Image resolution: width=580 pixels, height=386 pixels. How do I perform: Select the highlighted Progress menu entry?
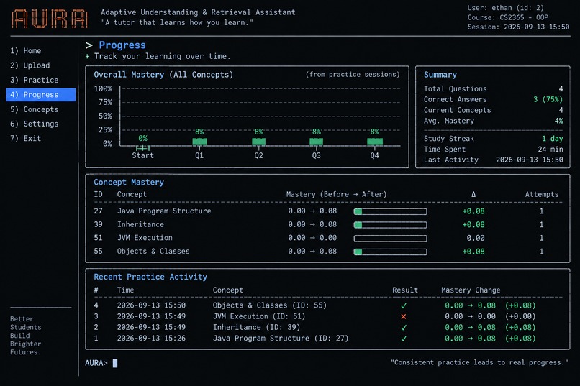[x=41, y=95]
